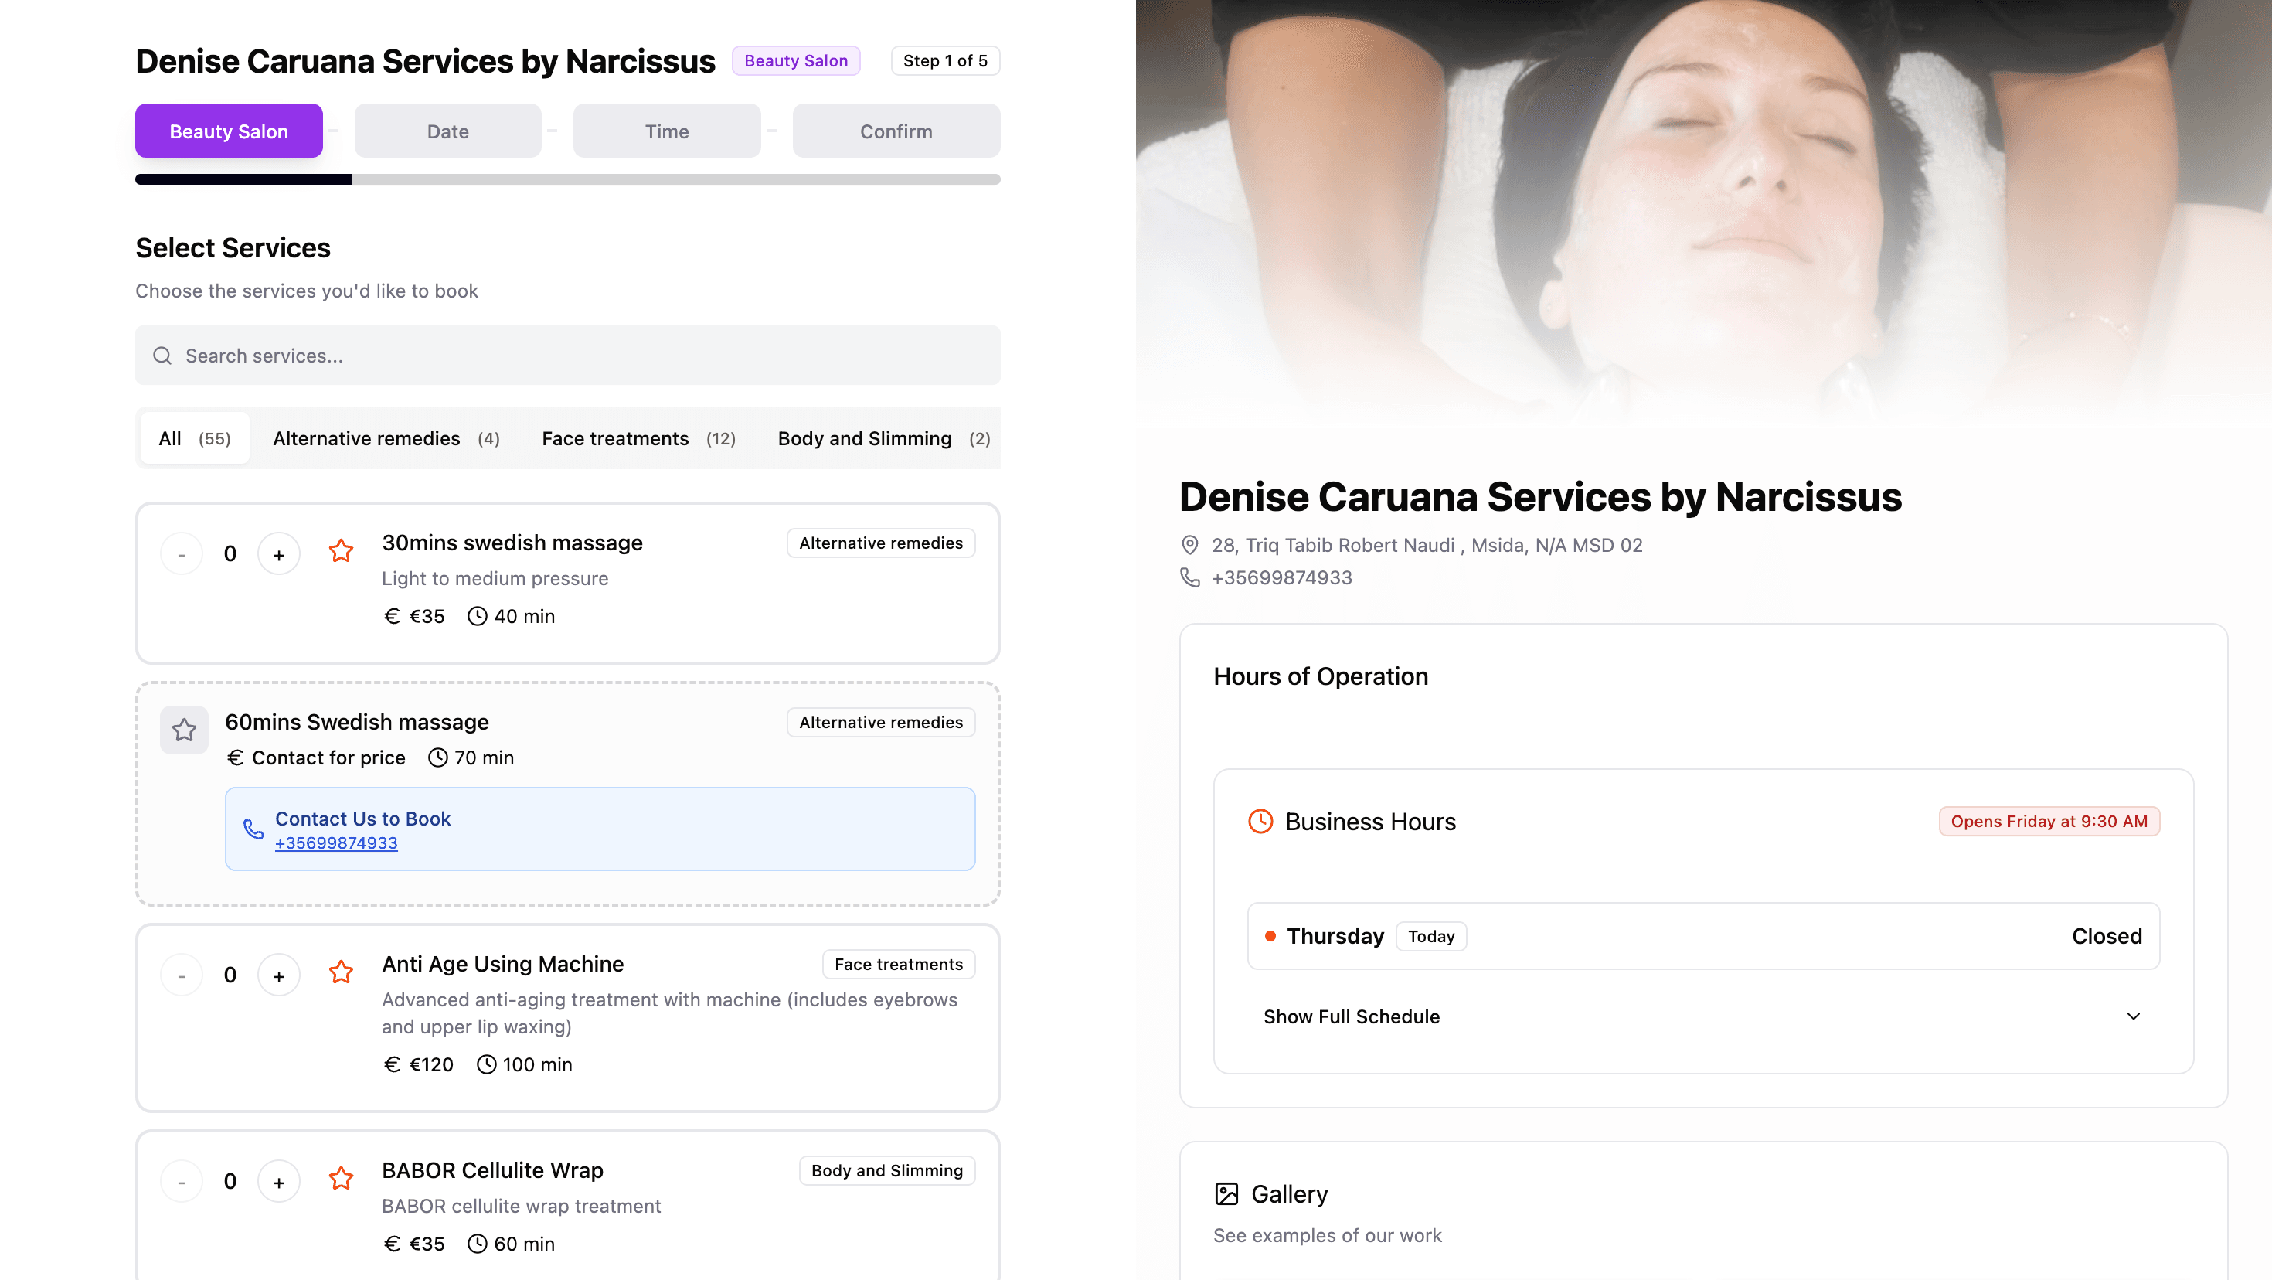Decrease quantity of 30mins swedish massage
This screenshot has height=1280, width=2272.
click(x=182, y=554)
